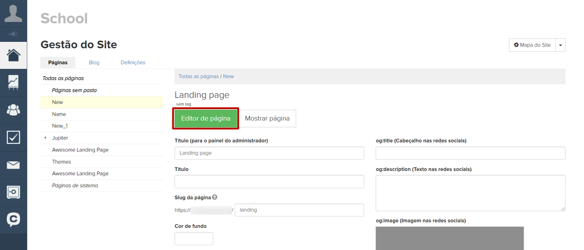Click the megaphone notifications icon

(x=13, y=34)
